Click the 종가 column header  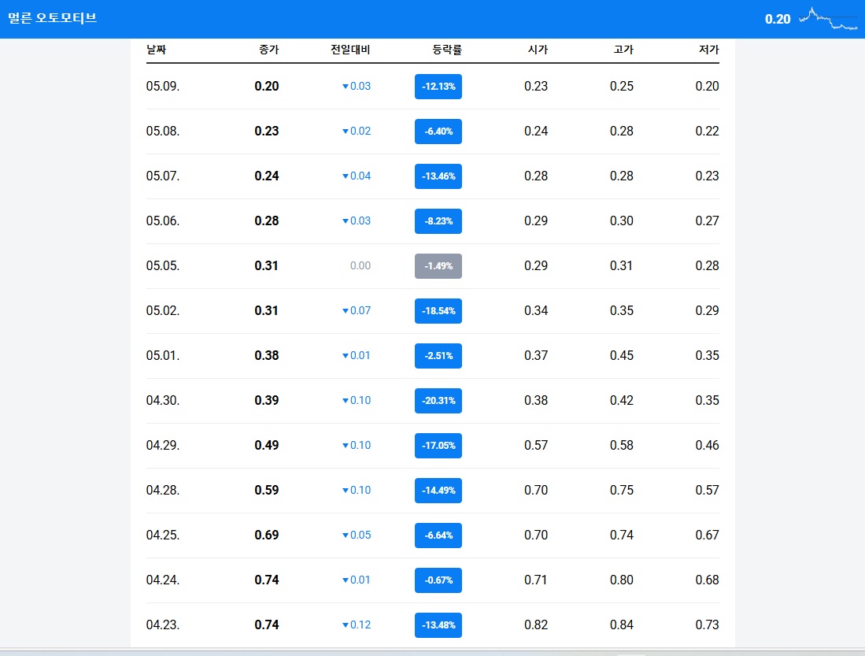(x=268, y=50)
